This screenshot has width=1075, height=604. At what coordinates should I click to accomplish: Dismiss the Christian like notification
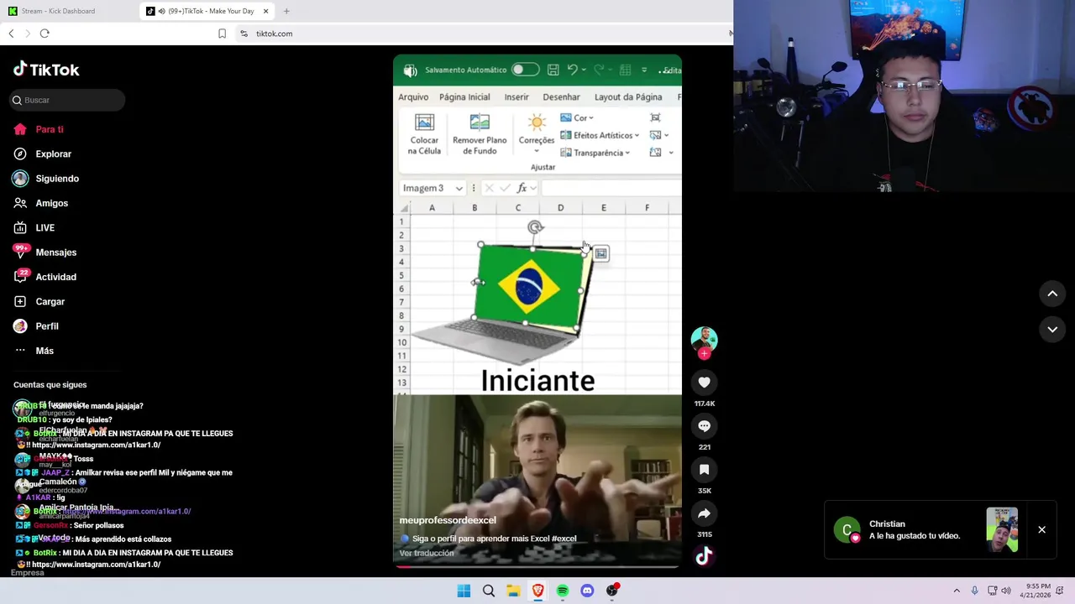point(1041,530)
